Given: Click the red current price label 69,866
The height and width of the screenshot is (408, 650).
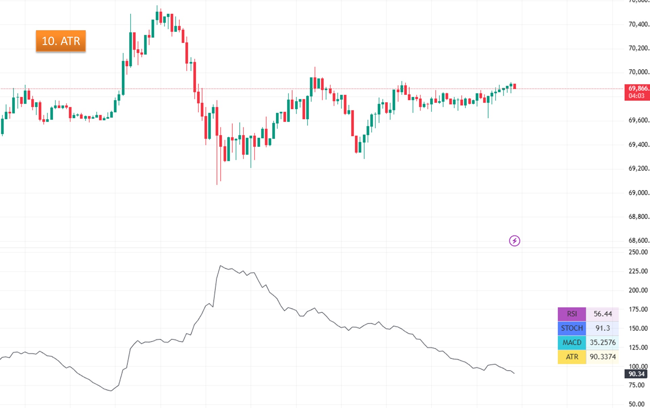Looking at the screenshot, I should click(637, 89).
